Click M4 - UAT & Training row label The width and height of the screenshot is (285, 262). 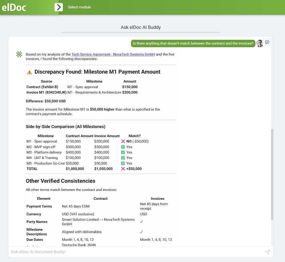(42, 158)
